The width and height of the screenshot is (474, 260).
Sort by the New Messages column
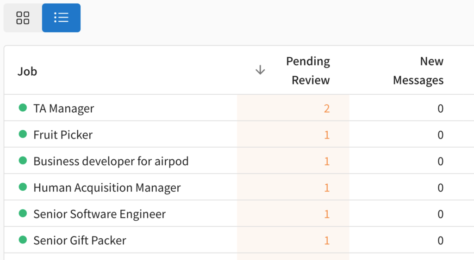click(418, 71)
